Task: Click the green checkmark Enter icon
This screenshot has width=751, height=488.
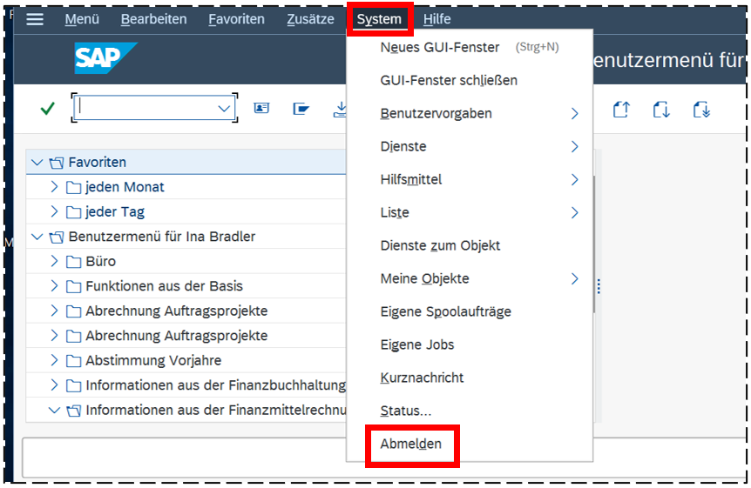Action: [x=47, y=108]
